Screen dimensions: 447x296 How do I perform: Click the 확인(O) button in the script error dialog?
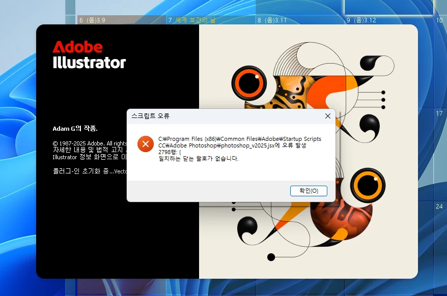[x=309, y=191]
